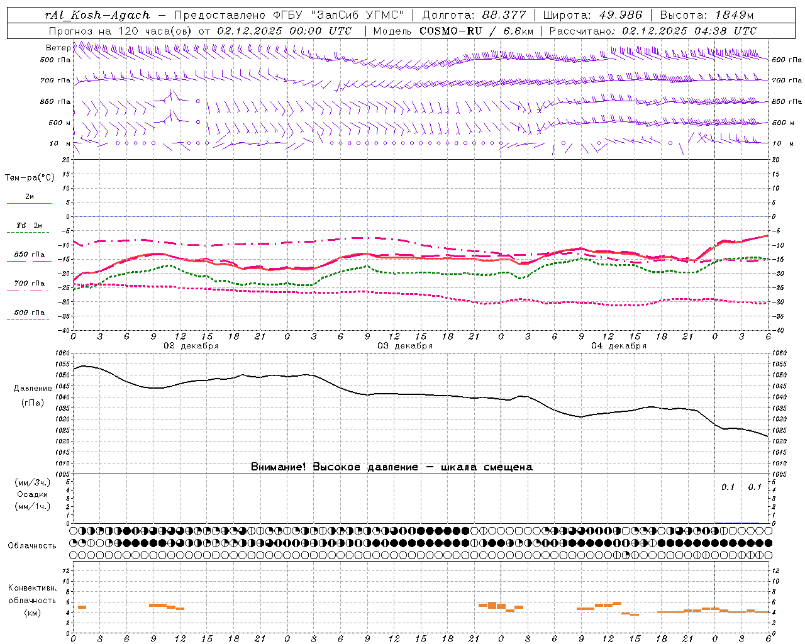
Task: Click the 1060 value on left pressure axis
Action: pyautogui.click(x=64, y=353)
